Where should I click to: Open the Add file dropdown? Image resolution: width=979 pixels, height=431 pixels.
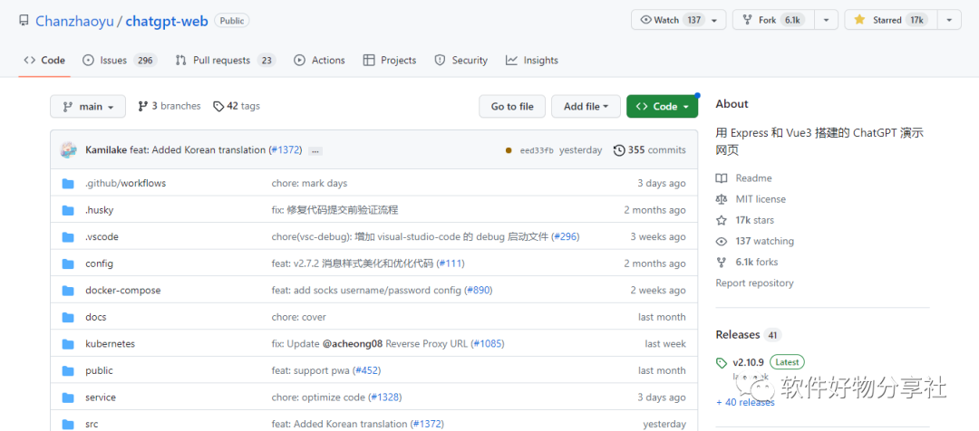tap(586, 107)
